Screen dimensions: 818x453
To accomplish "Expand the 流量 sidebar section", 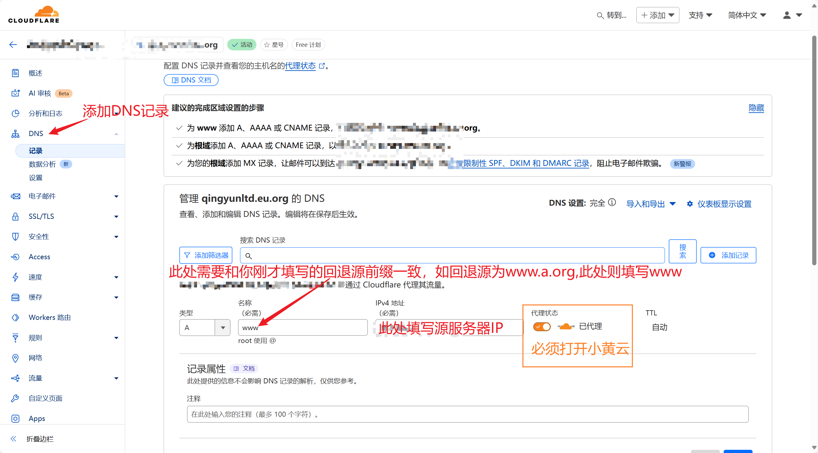I will point(116,378).
